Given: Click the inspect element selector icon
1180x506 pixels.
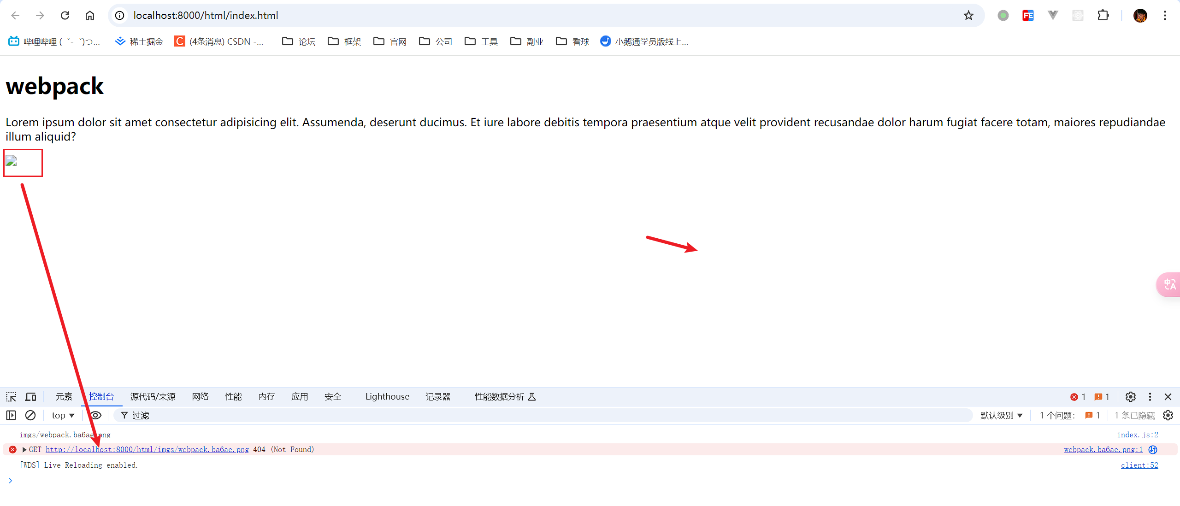Looking at the screenshot, I should pos(11,397).
